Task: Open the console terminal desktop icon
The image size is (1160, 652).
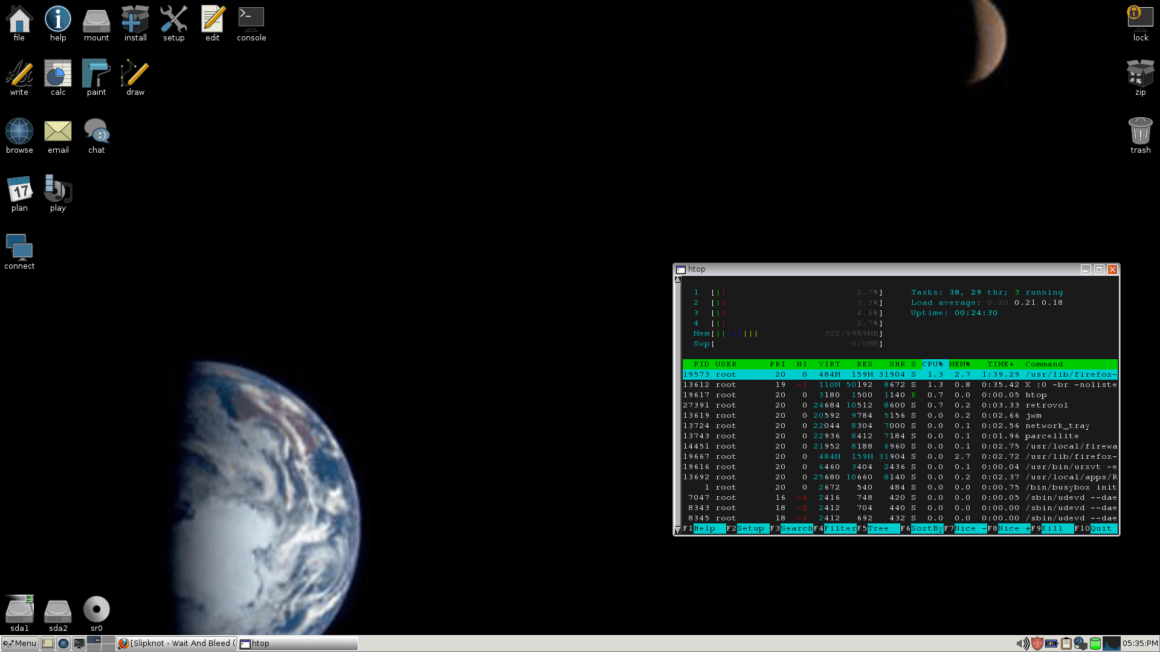Action: click(251, 24)
